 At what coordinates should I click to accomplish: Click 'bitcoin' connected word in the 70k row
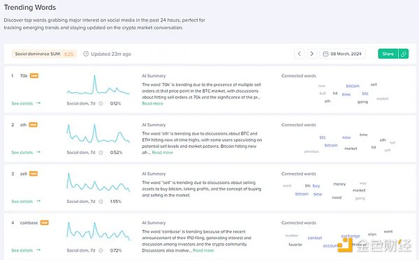pos(353,86)
